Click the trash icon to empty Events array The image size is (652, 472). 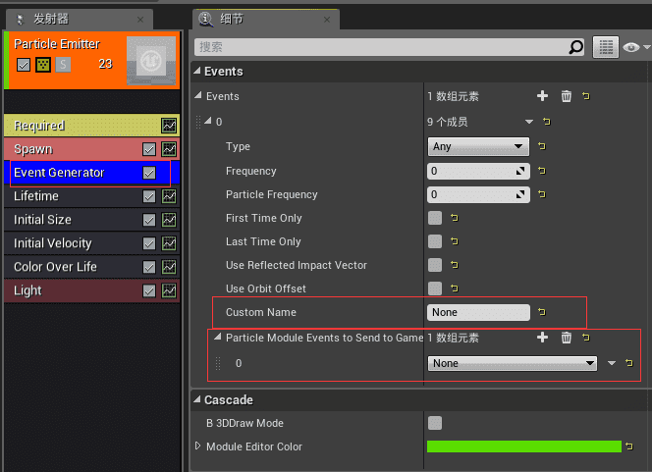point(566,96)
